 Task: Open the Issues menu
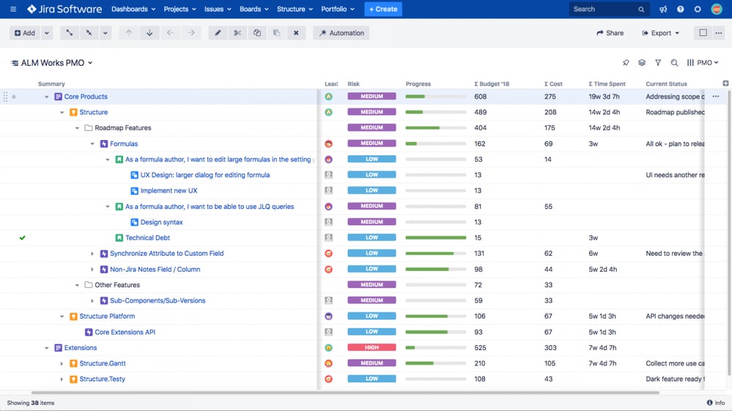(x=218, y=9)
